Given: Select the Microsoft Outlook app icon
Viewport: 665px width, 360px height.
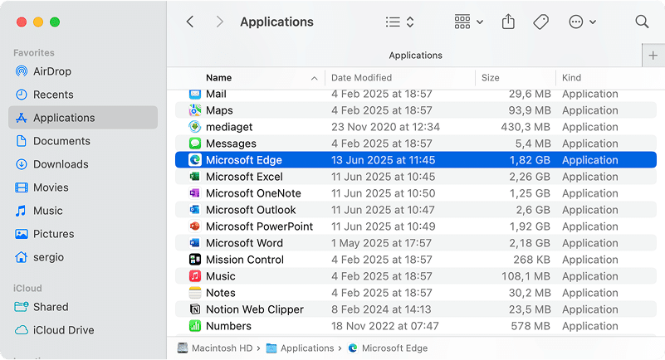Looking at the screenshot, I should coord(194,210).
